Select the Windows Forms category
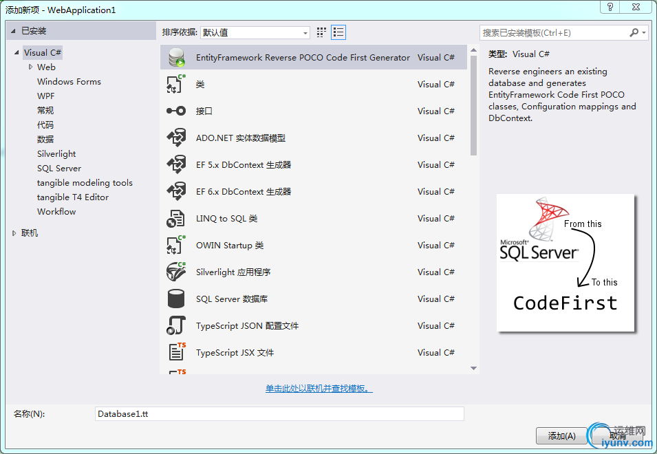This screenshot has height=454, width=657. 69,82
